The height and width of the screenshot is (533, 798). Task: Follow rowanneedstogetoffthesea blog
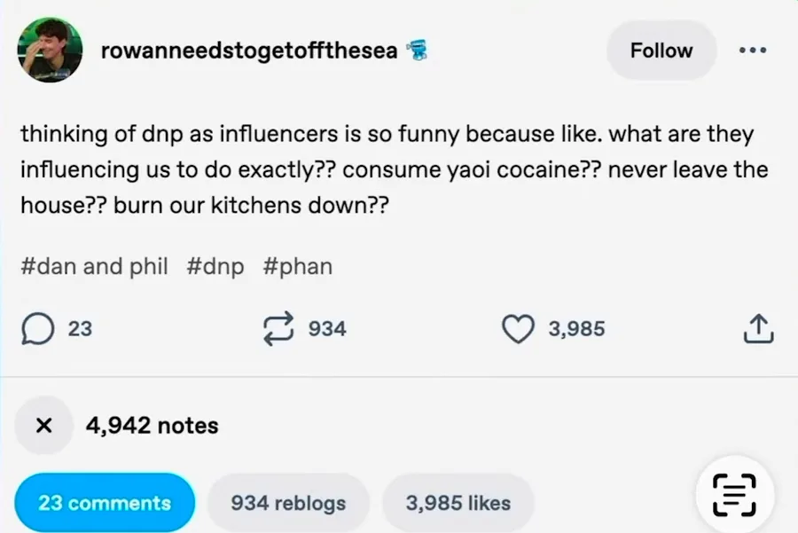click(x=661, y=51)
